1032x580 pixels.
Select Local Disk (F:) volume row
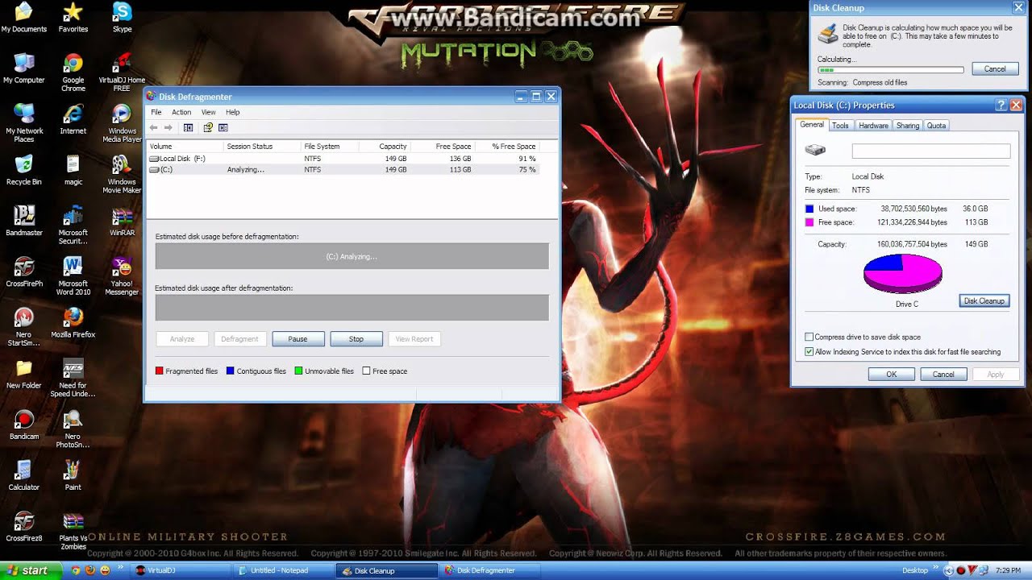point(342,159)
